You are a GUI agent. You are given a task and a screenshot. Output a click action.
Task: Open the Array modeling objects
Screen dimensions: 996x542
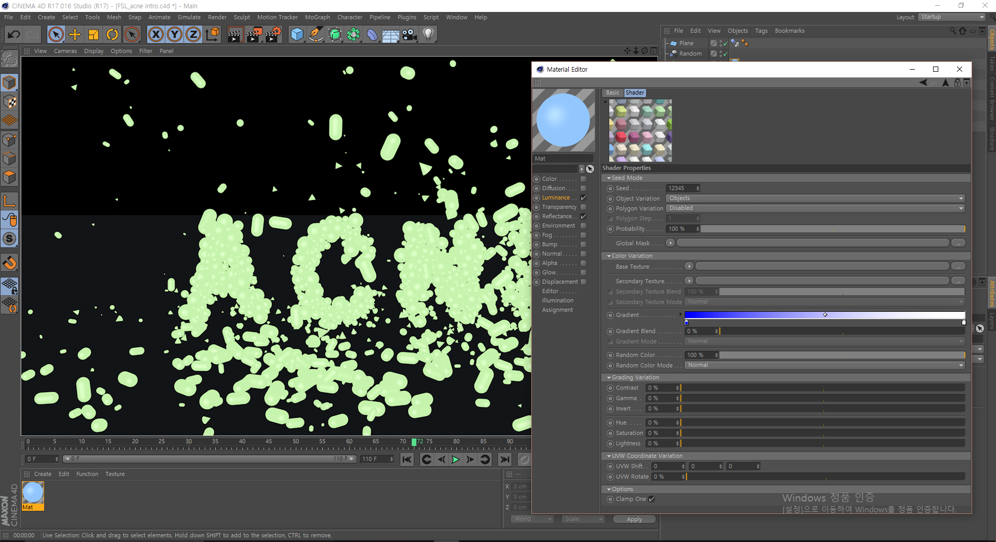point(354,35)
